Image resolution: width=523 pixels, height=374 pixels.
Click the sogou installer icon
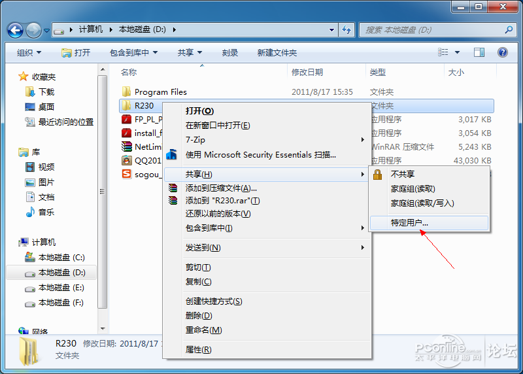(x=126, y=174)
